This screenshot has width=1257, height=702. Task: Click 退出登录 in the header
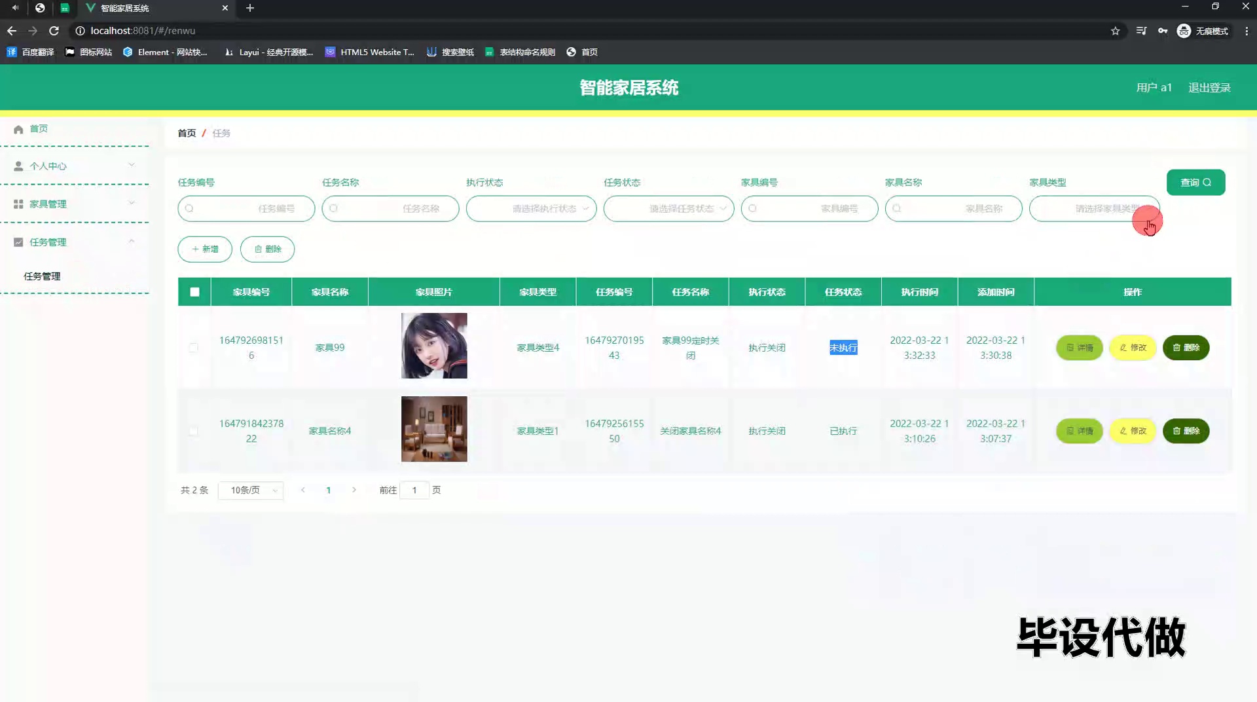[x=1209, y=88]
